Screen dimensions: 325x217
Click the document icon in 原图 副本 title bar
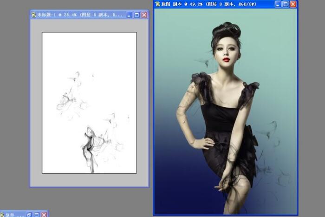pyautogui.click(x=158, y=4)
